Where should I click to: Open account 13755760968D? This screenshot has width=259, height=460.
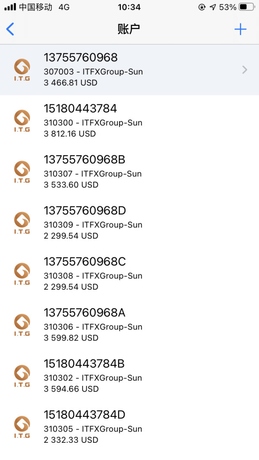(x=85, y=211)
